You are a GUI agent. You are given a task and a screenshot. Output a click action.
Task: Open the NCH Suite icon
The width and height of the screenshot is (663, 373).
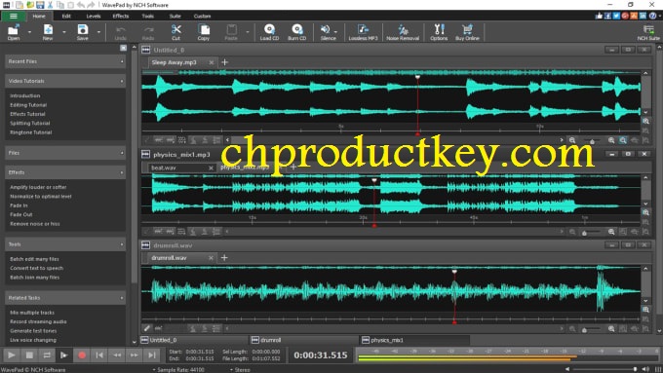(648, 32)
